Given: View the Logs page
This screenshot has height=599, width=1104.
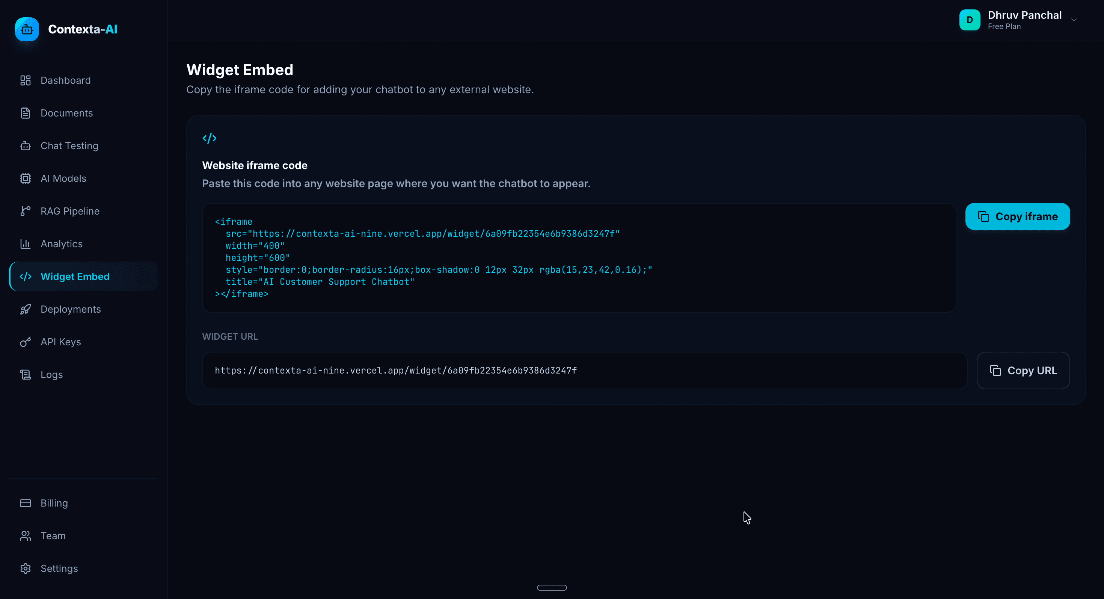Looking at the screenshot, I should coord(84,375).
